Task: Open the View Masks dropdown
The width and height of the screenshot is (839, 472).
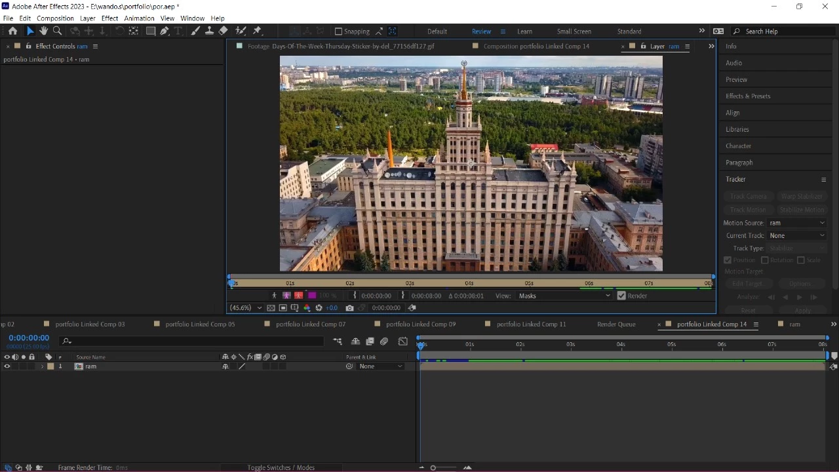Action: tap(564, 296)
